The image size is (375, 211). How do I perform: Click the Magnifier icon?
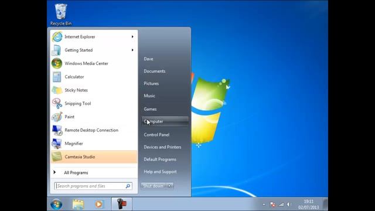click(57, 144)
